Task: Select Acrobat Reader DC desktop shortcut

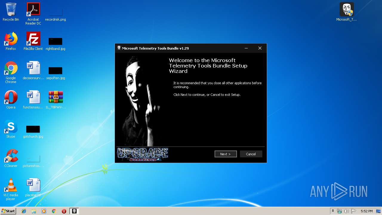Action: point(33,14)
